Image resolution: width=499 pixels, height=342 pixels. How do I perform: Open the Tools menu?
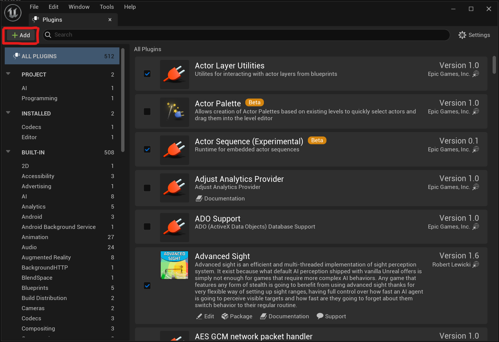pos(107,7)
